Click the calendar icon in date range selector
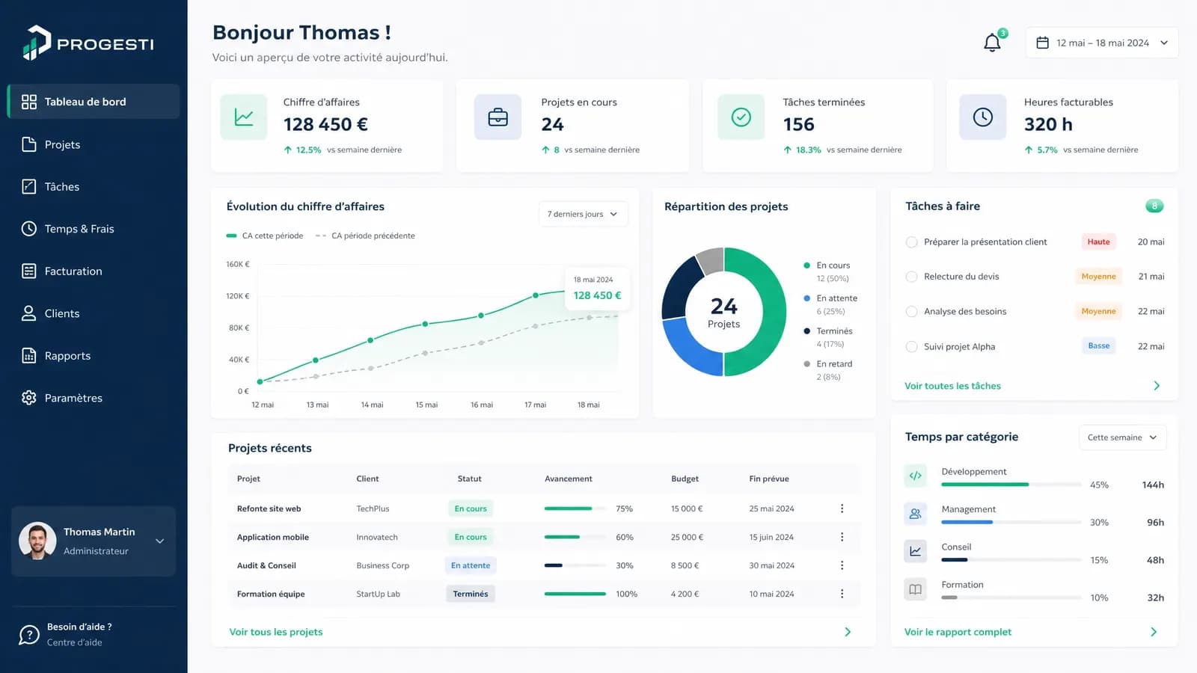Screen dimensions: 1197x673 [x=1042, y=43]
